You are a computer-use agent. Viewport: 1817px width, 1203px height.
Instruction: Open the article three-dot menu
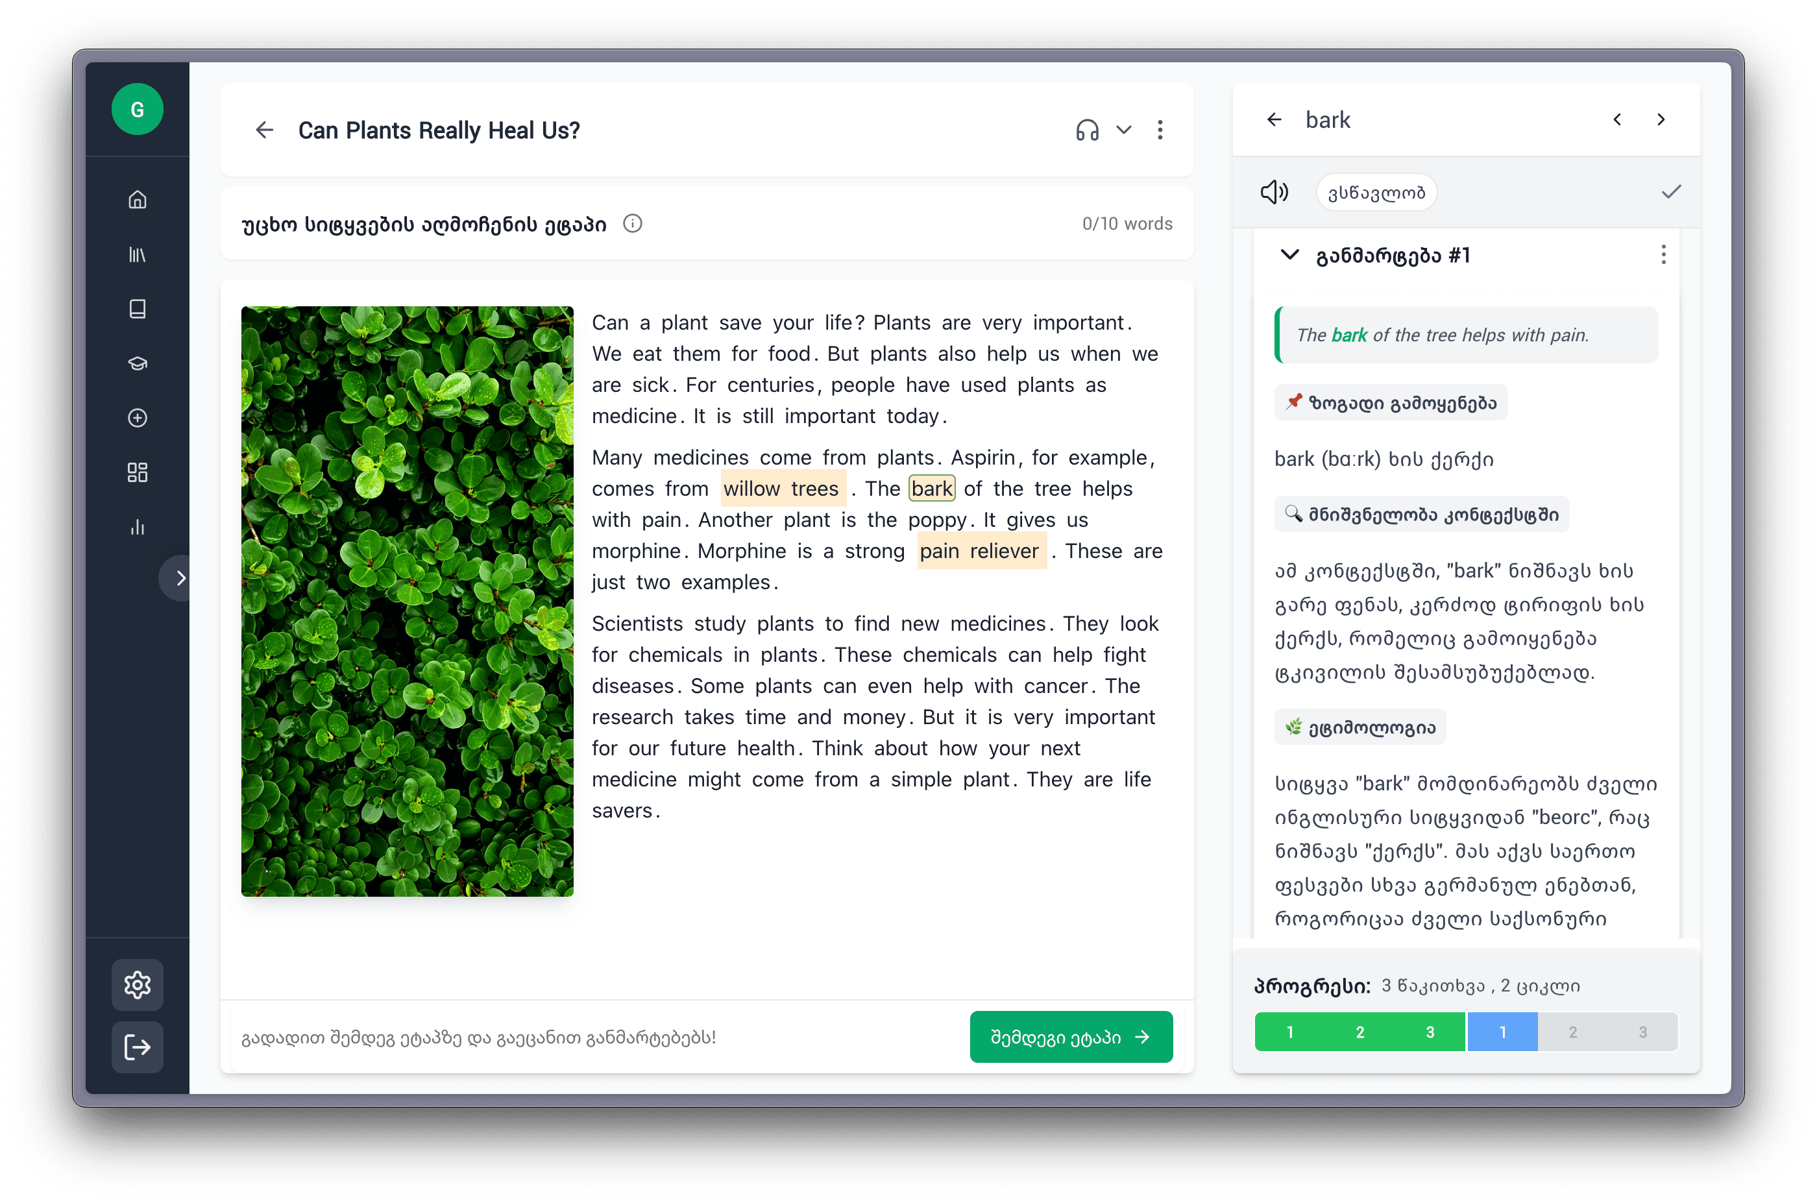1160,130
